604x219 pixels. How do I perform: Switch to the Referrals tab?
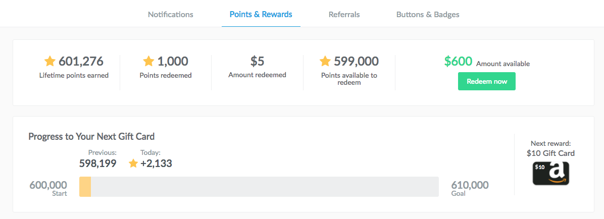click(x=344, y=15)
